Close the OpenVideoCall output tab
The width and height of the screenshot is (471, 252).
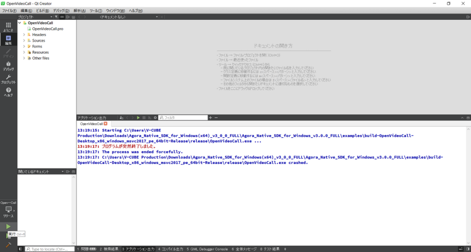pos(105,124)
